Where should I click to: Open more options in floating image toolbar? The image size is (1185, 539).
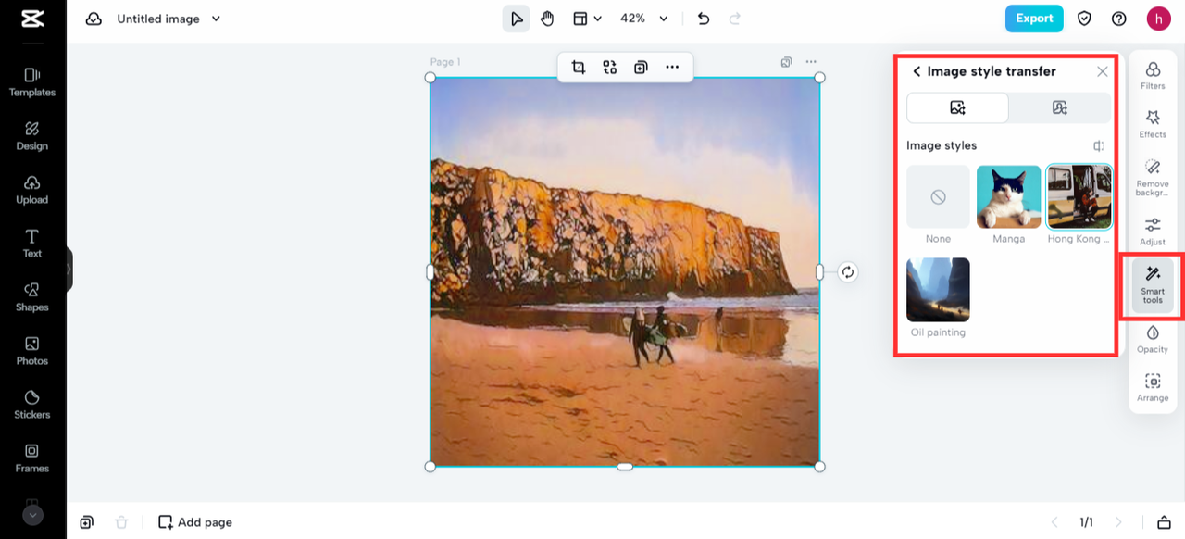(x=672, y=67)
